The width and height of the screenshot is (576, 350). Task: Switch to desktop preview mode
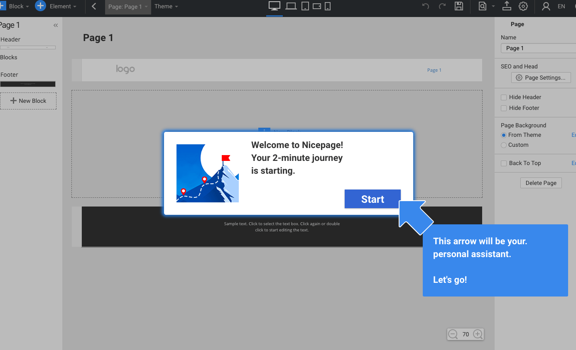pos(274,6)
